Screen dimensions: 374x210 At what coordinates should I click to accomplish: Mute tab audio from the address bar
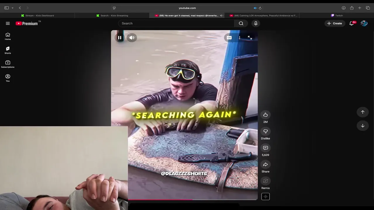tap(255, 8)
